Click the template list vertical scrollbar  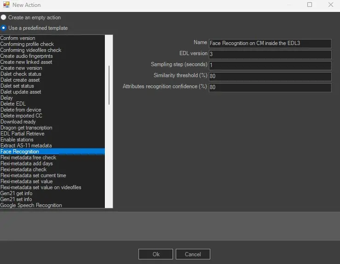click(109, 85)
